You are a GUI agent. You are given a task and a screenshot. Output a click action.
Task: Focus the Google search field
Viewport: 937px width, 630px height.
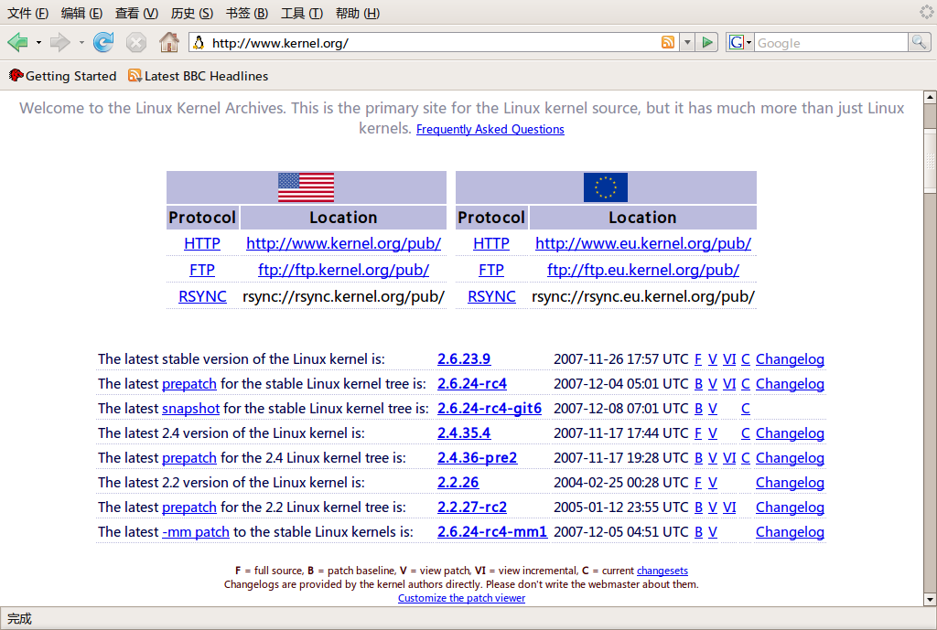(831, 43)
